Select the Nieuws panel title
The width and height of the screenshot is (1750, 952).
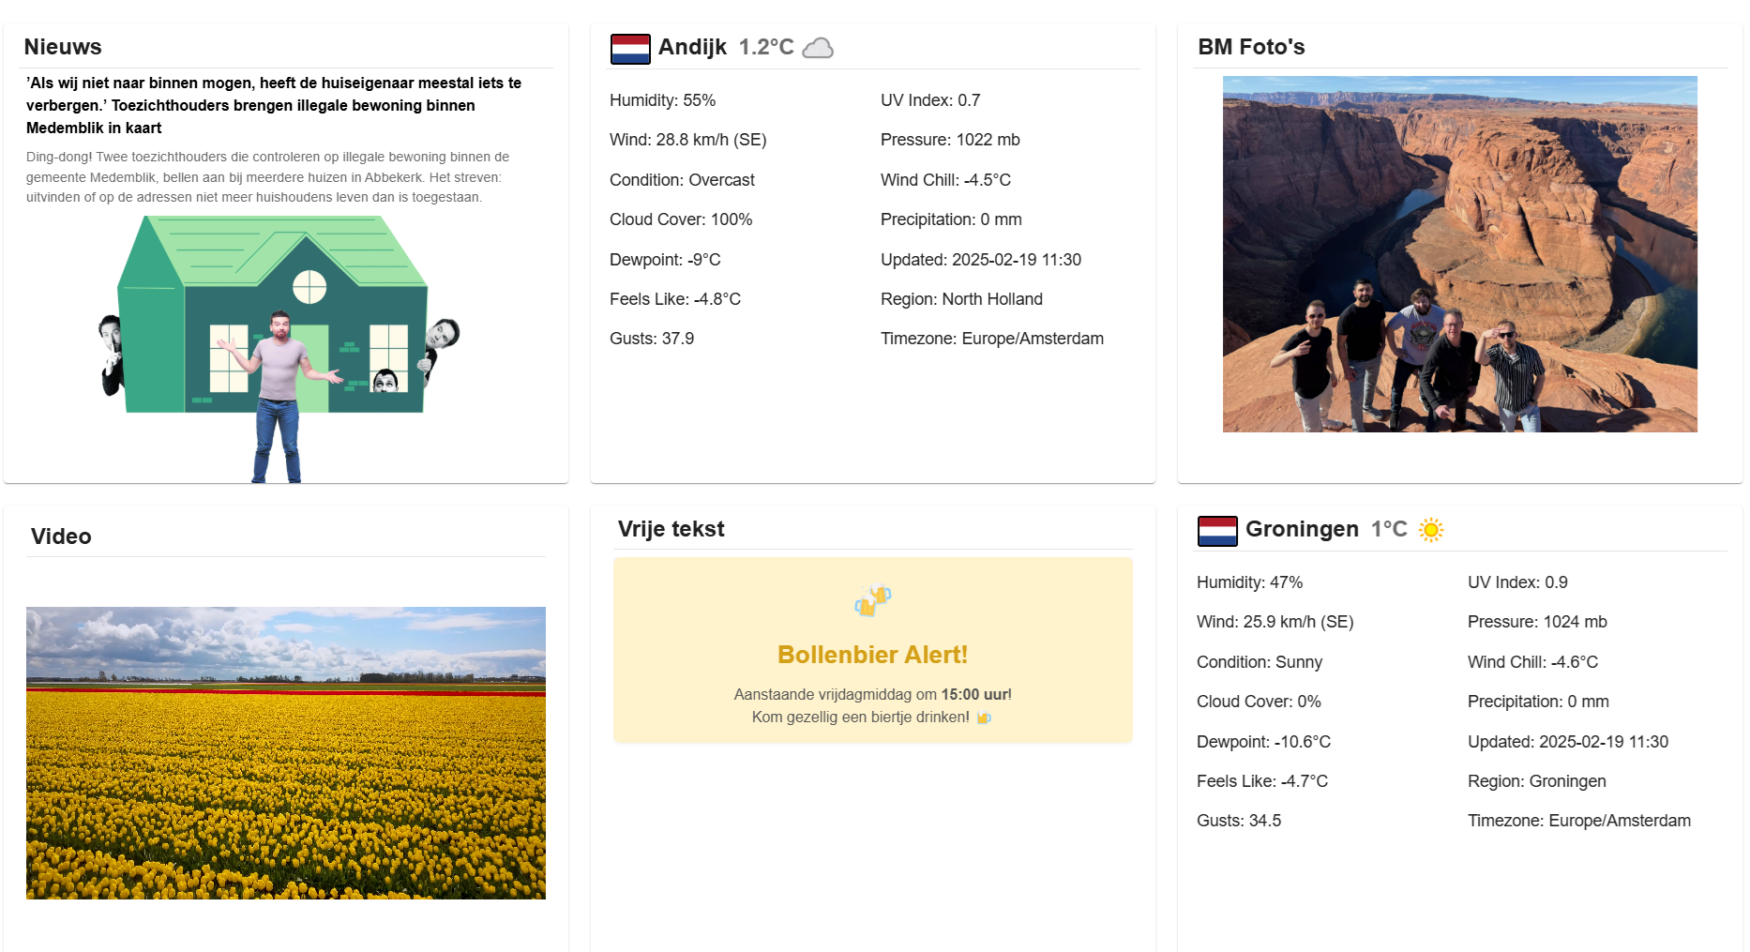pyautogui.click(x=63, y=47)
